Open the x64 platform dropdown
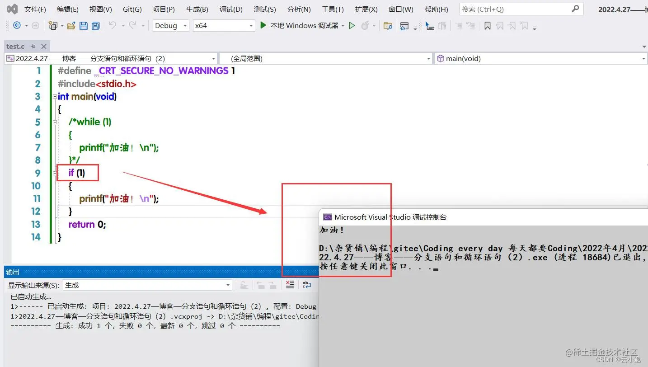Screen dimensions: 648x367 224,26
